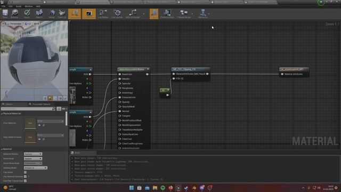Open the Details view options eye dropdown

point(64,109)
